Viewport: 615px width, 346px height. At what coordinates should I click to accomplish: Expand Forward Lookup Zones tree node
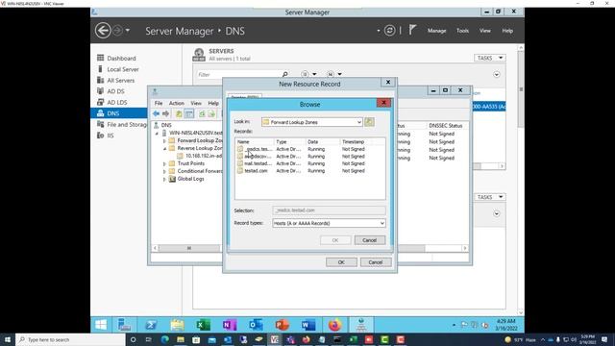[x=164, y=141]
